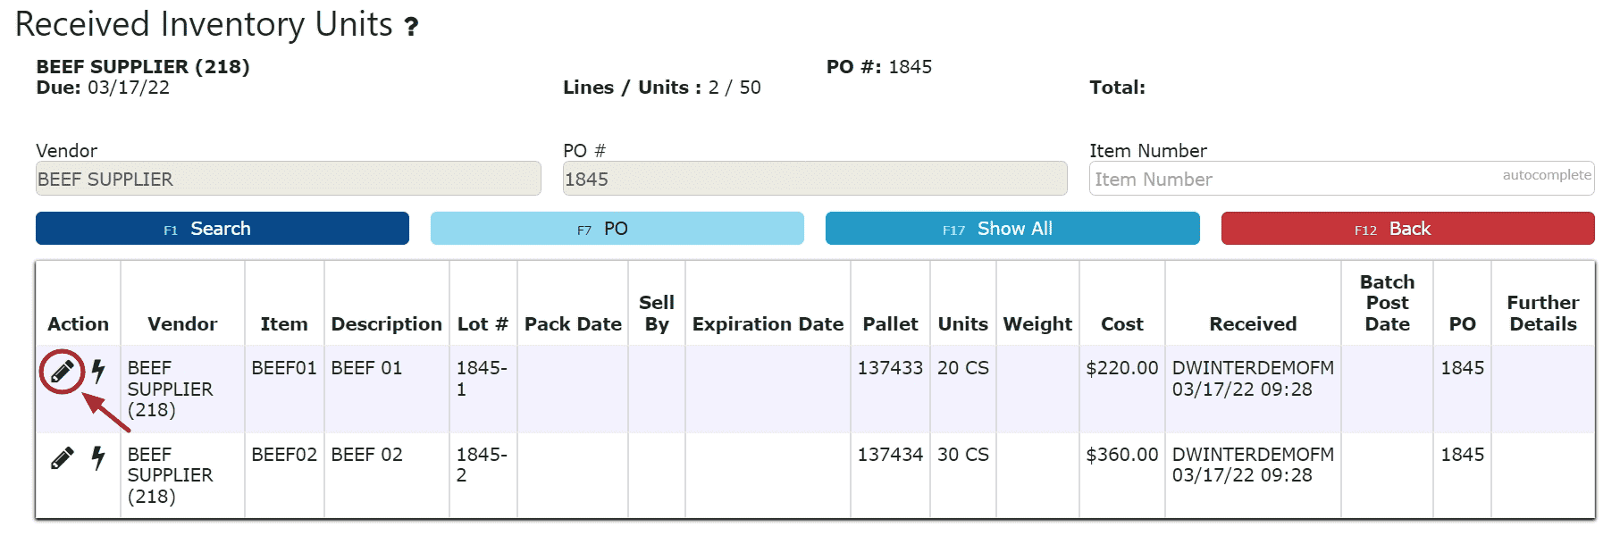
Task: Click the Pack Date column header
Action: (573, 324)
